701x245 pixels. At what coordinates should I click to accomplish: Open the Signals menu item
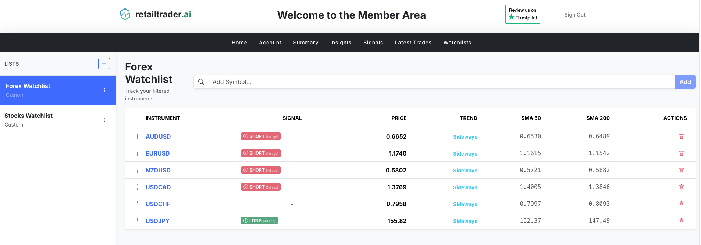point(373,43)
